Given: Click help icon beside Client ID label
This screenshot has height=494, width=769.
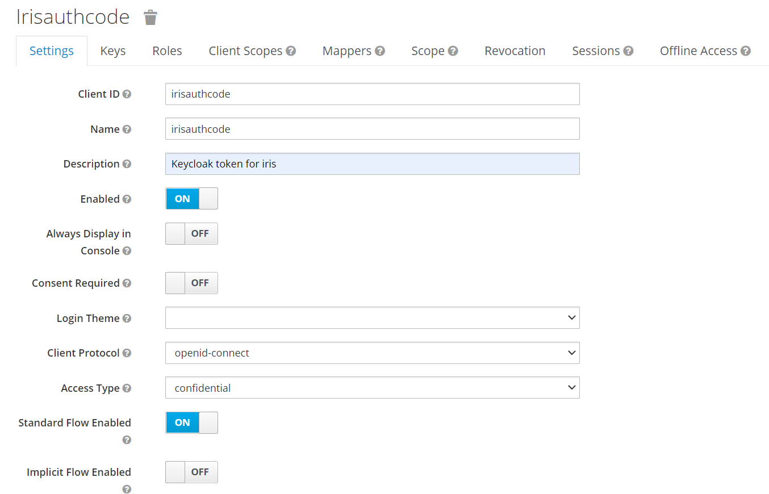Looking at the screenshot, I should [127, 94].
